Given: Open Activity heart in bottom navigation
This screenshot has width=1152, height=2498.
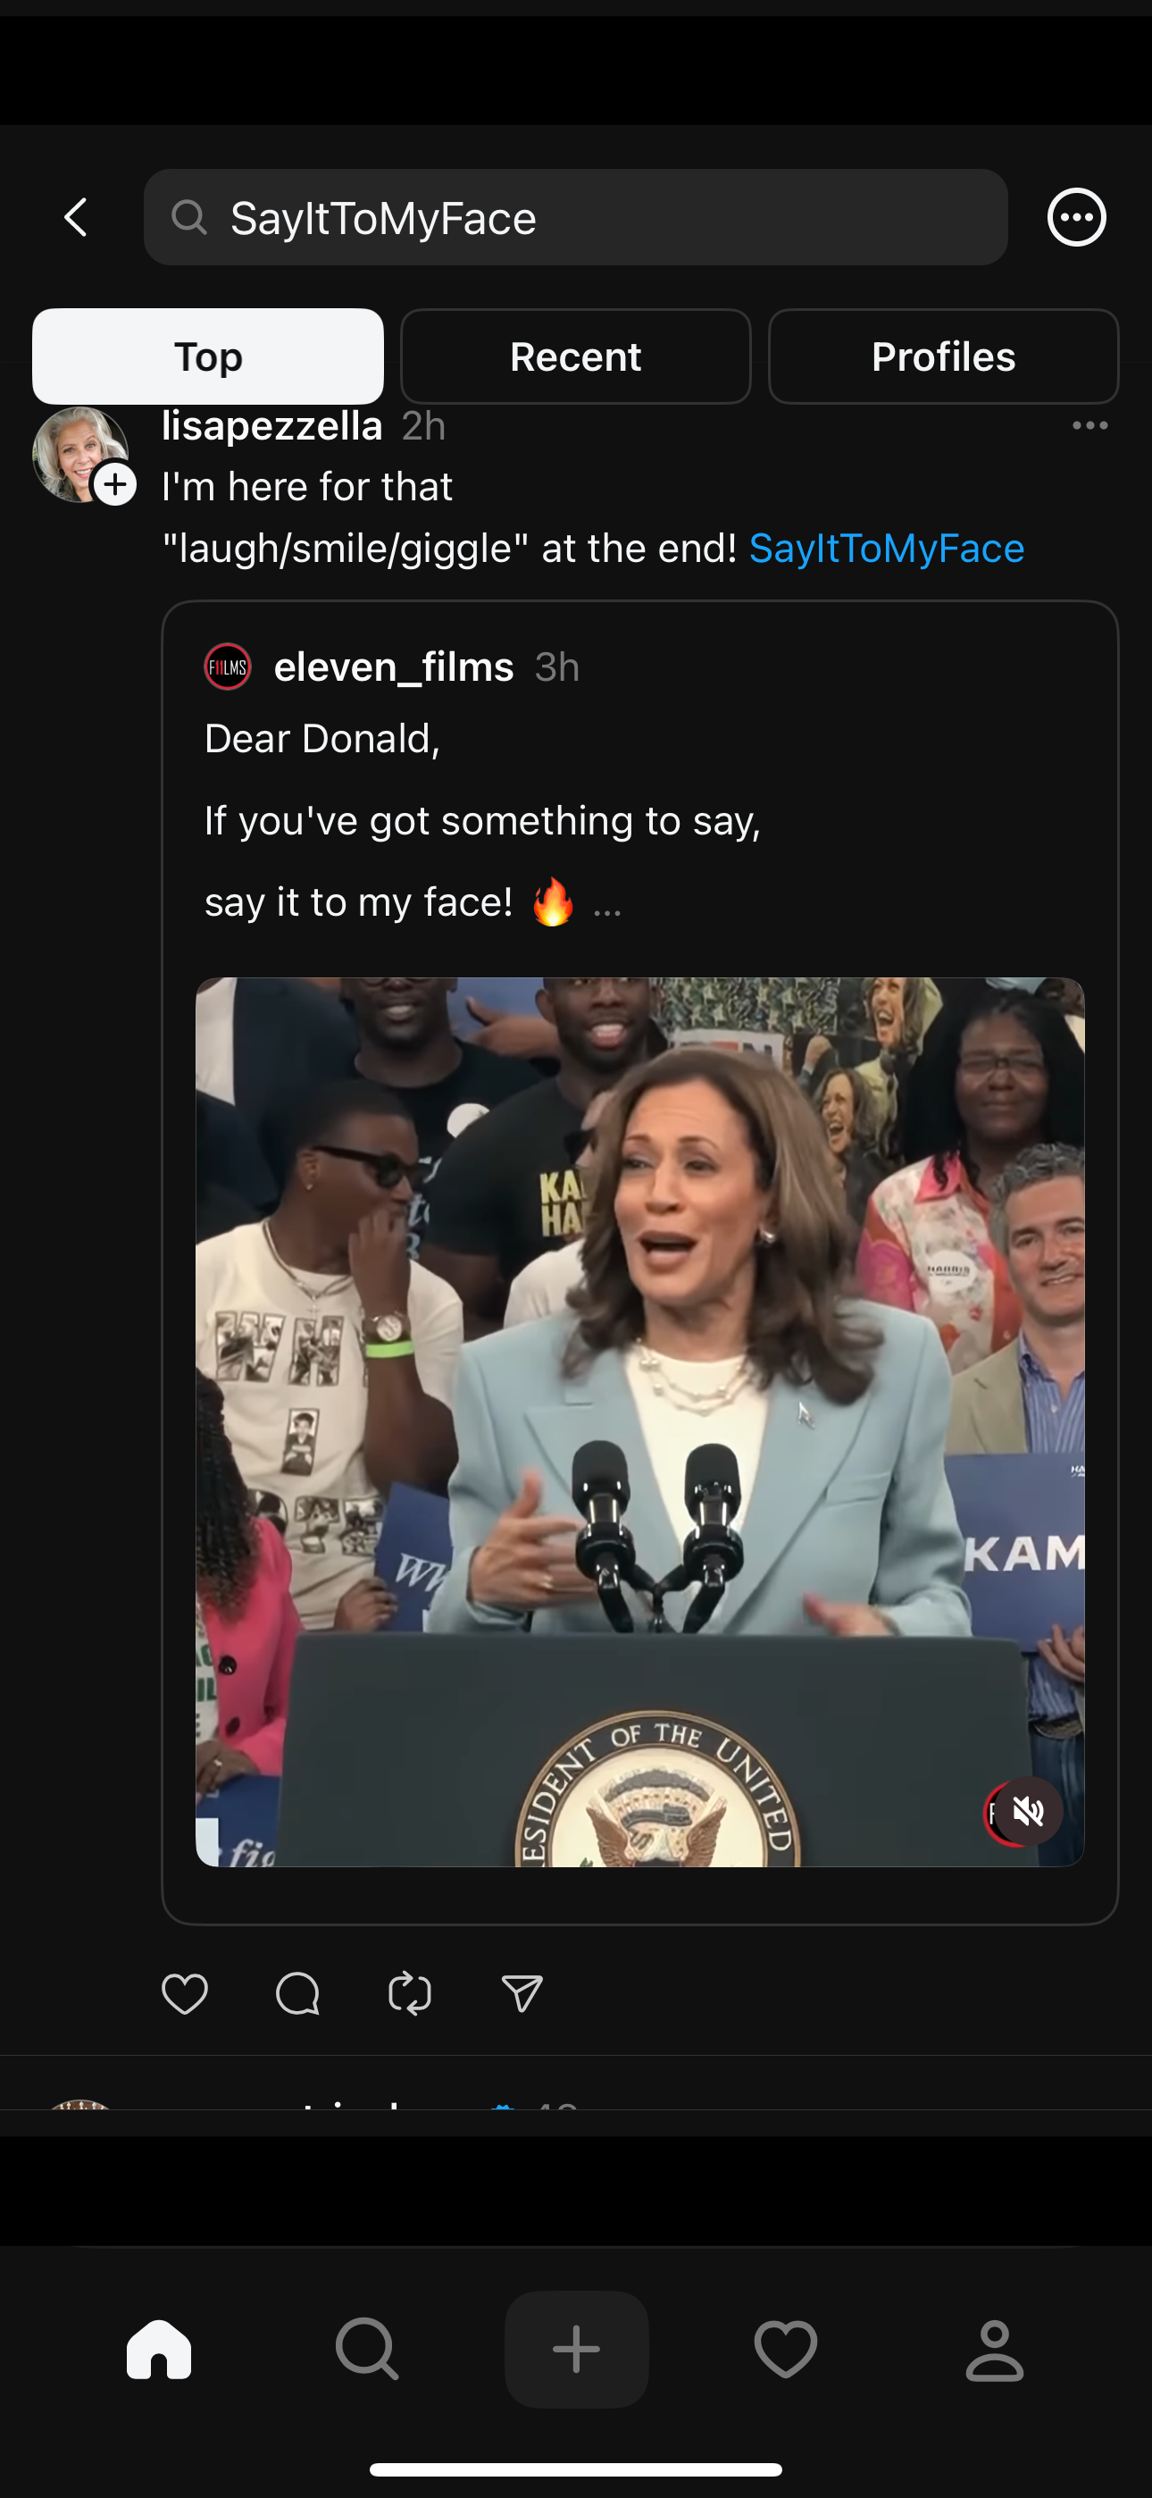Looking at the screenshot, I should [x=786, y=2349].
